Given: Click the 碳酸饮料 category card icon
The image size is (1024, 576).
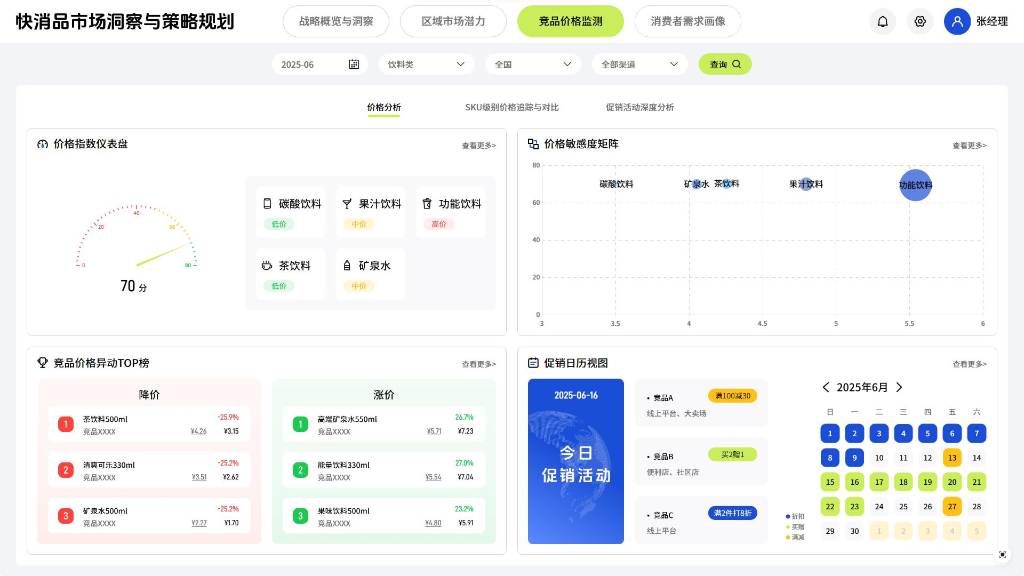Looking at the screenshot, I should [267, 204].
